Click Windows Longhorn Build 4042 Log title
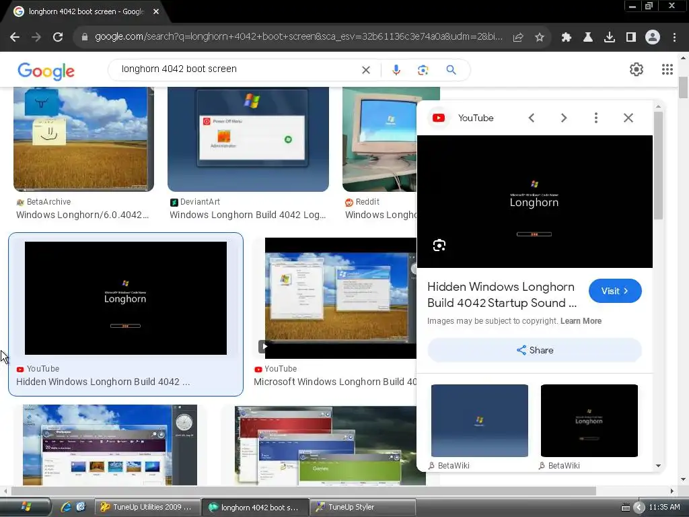This screenshot has height=517, width=689. (x=248, y=215)
